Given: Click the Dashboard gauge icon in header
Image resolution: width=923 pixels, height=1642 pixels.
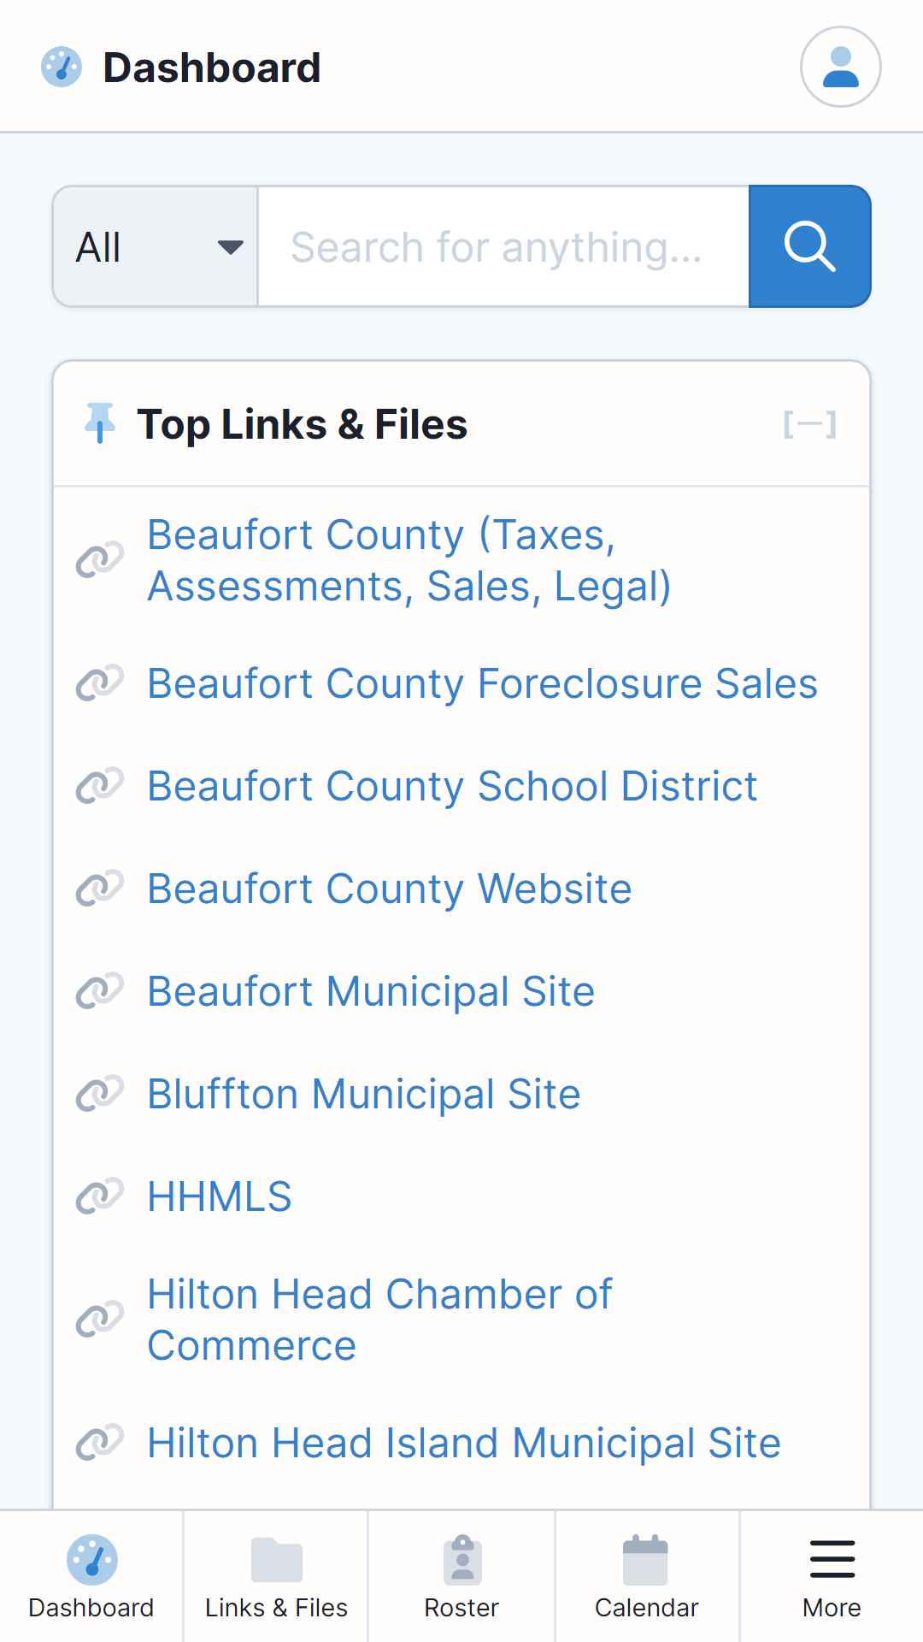Looking at the screenshot, I should click(62, 67).
